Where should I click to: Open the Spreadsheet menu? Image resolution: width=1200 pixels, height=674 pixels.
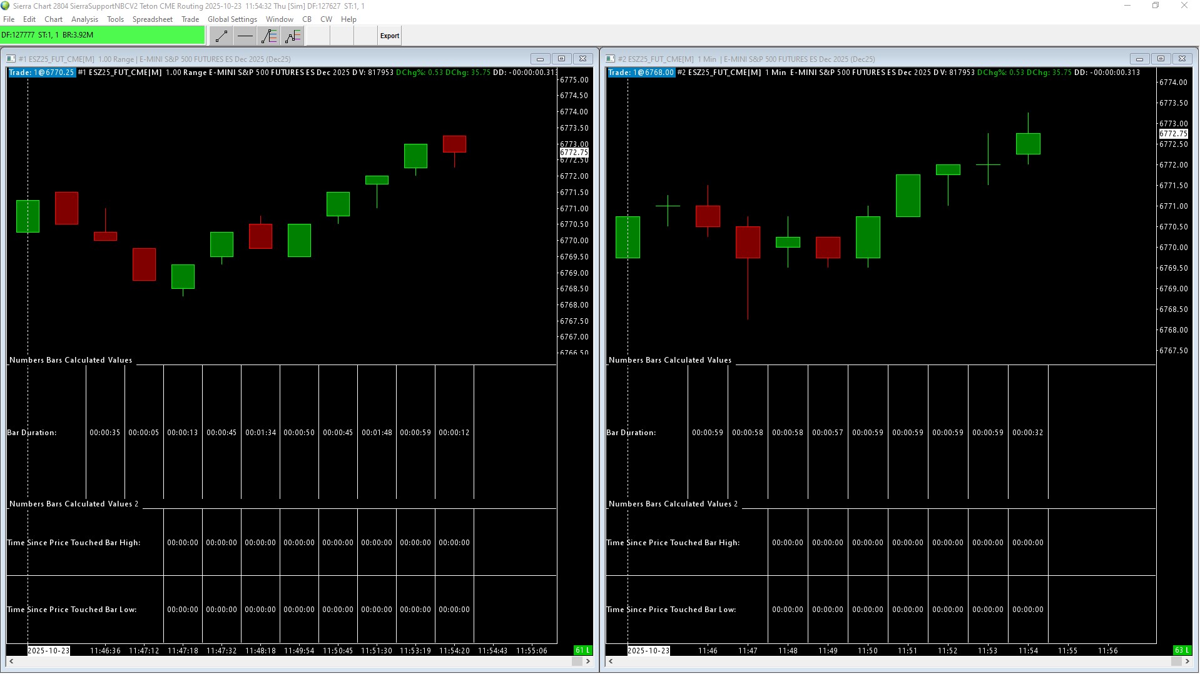pos(152,19)
